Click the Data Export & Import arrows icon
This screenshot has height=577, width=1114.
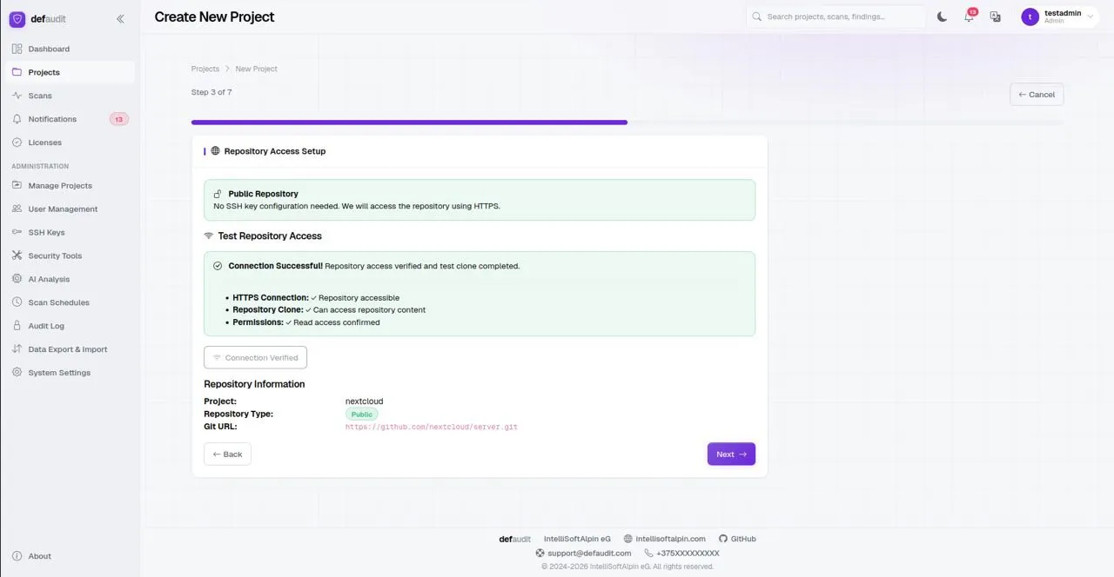(x=17, y=349)
